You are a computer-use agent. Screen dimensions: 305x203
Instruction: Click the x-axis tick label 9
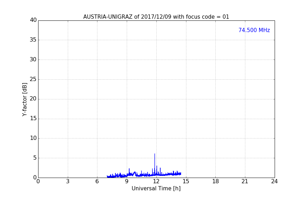(x=127, y=182)
